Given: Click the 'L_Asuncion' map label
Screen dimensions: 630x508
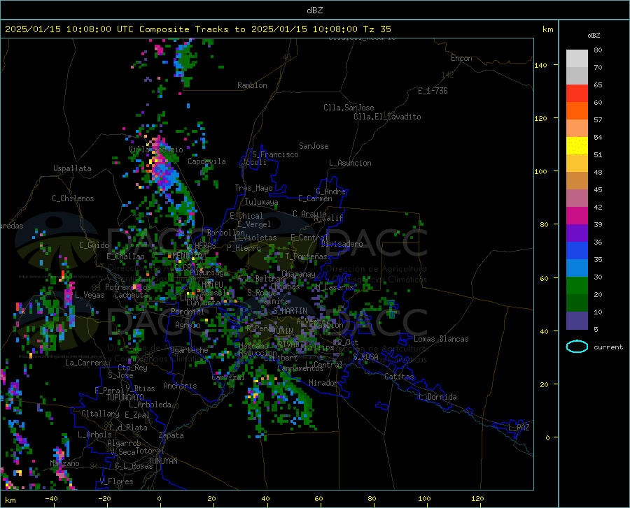Looking at the screenshot, I should (x=350, y=163).
